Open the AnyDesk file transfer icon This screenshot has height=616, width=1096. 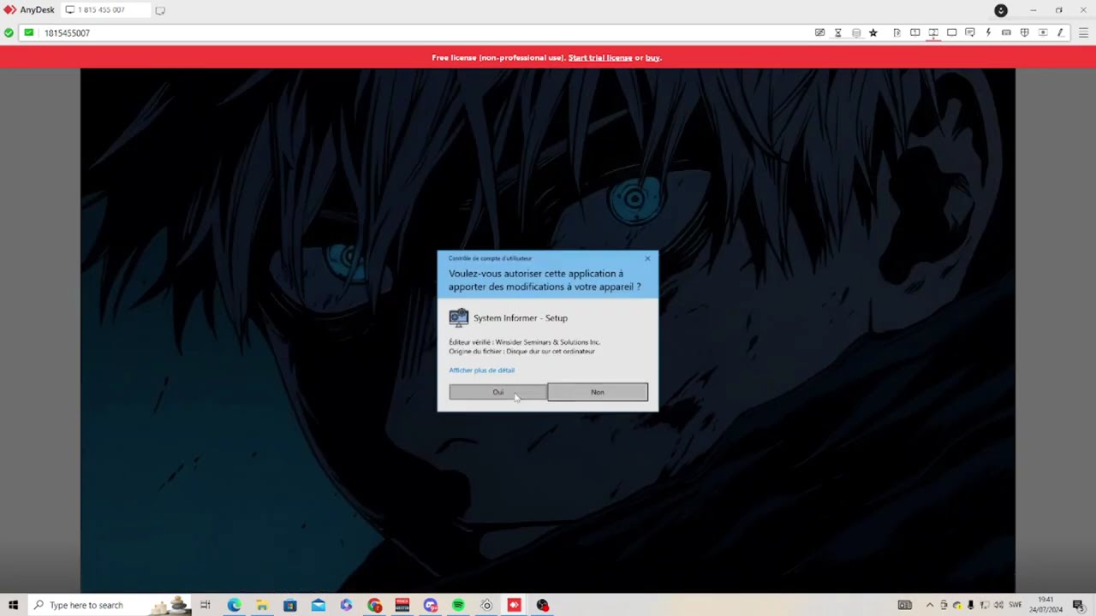pos(896,33)
